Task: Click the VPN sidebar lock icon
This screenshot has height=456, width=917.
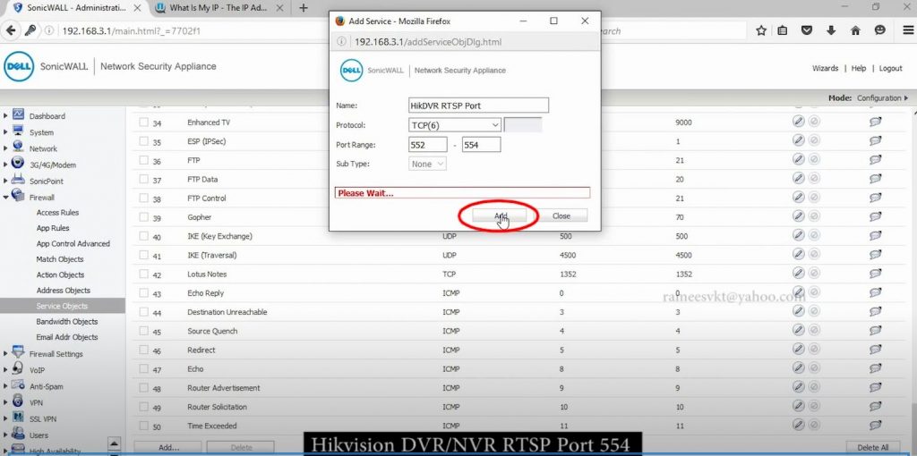Action: (18, 401)
